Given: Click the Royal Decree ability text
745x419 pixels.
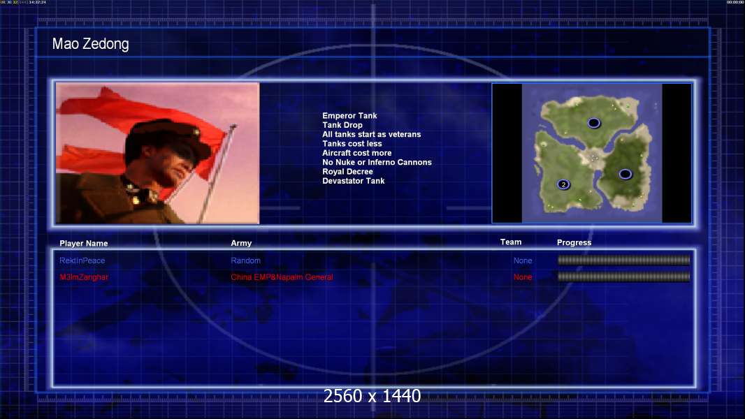Looking at the screenshot, I should tap(348, 172).
